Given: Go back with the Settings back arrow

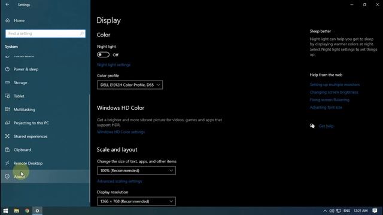Looking at the screenshot, I should tap(7, 4).
